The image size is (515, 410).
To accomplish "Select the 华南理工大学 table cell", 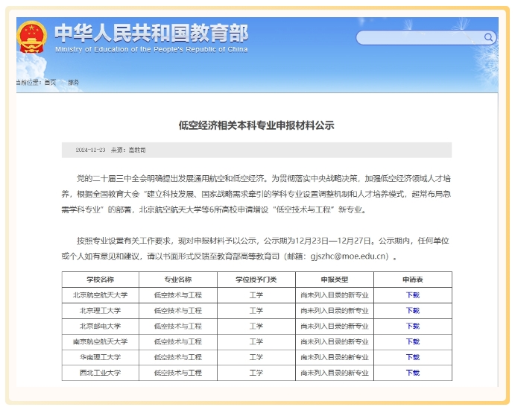I will click(100, 357).
